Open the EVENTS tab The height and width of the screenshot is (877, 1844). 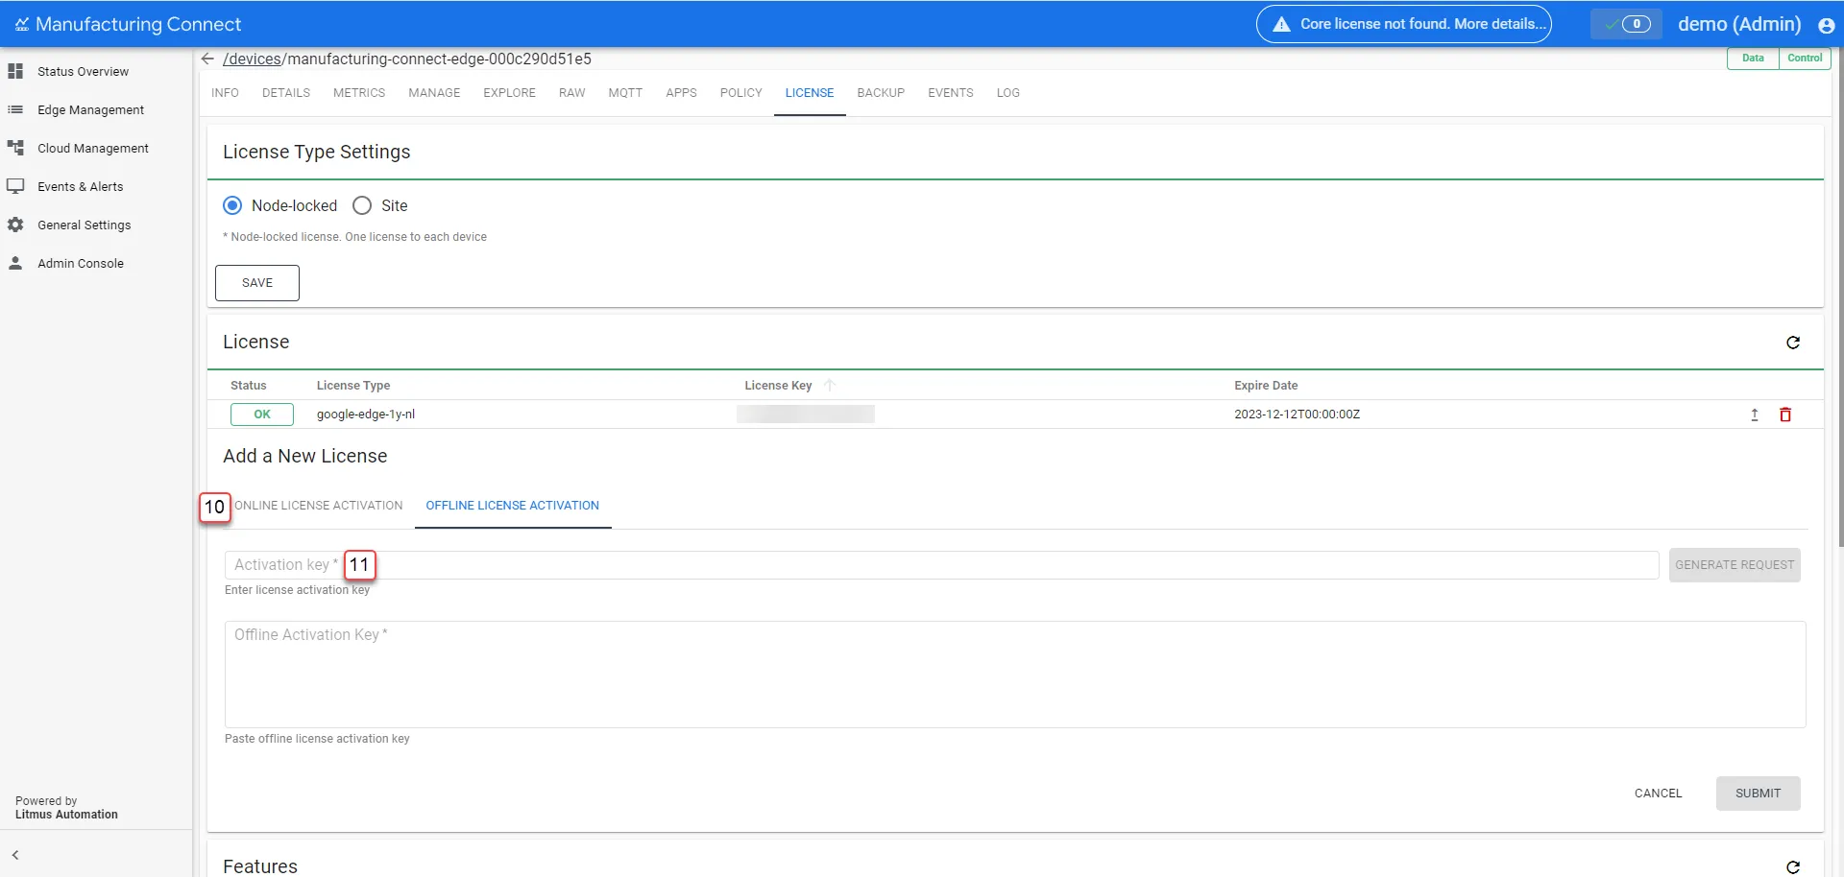pyautogui.click(x=951, y=93)
